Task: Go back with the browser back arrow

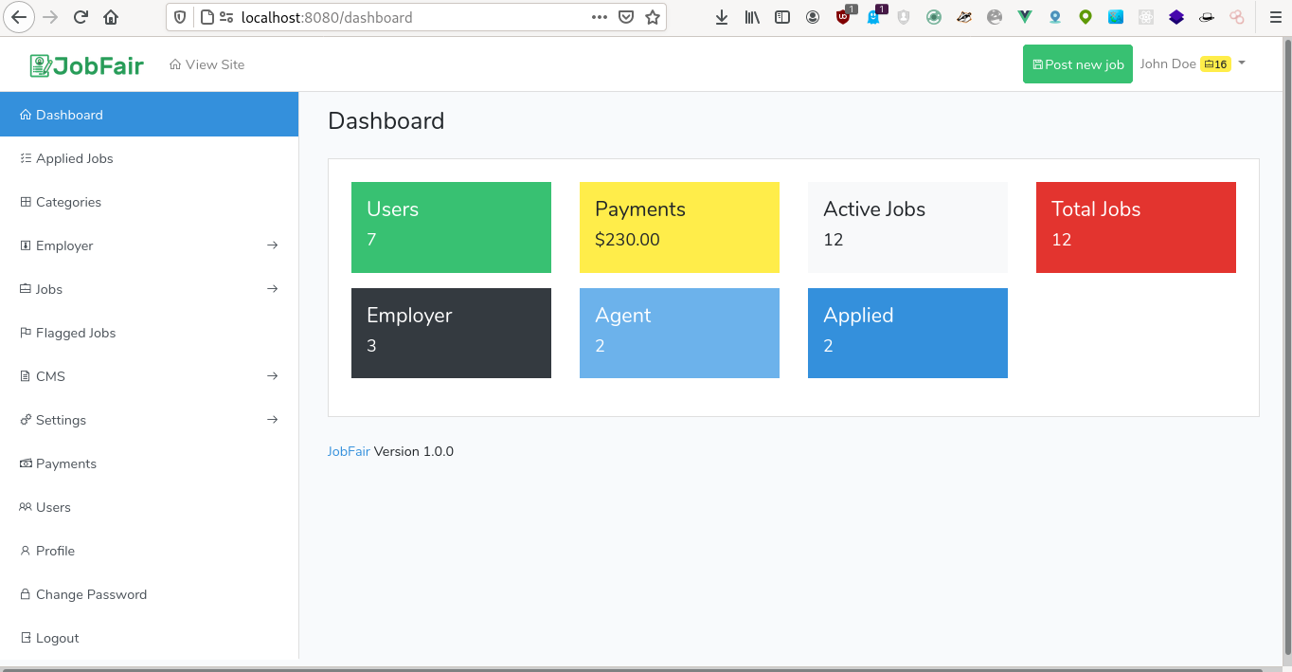Action: point(20,17)
